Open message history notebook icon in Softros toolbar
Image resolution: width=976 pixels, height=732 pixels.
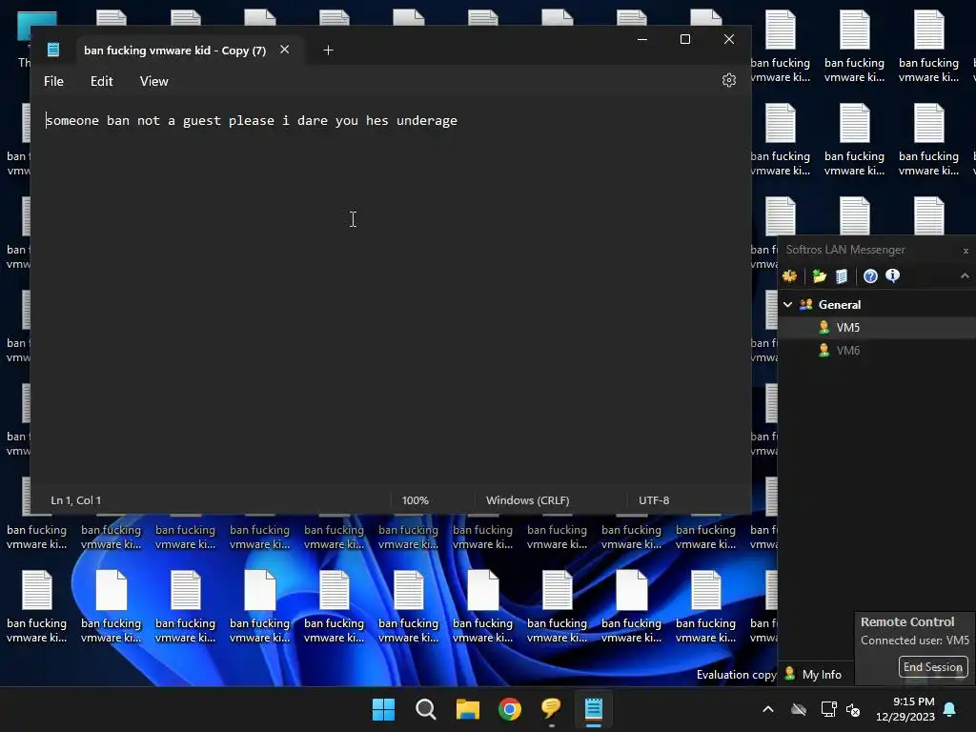click(x=842, y=276)
